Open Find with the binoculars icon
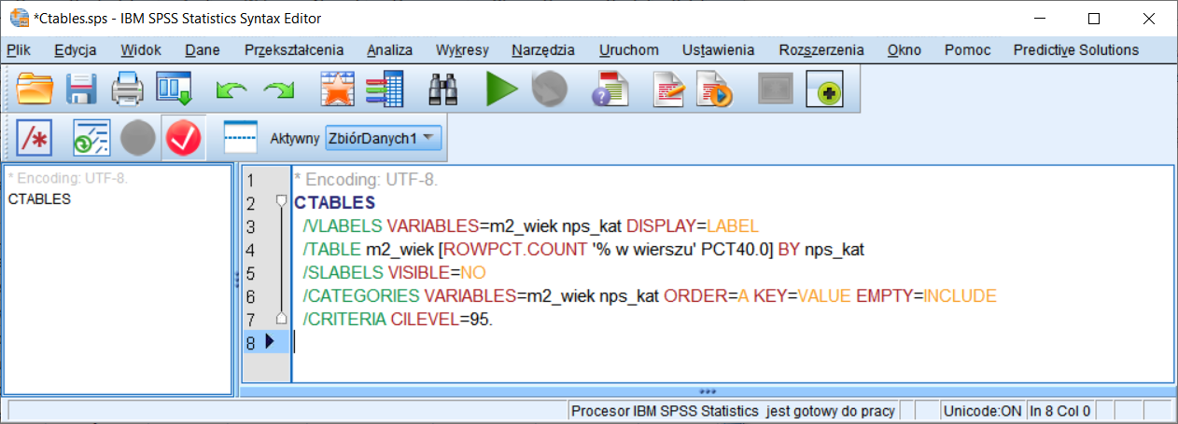The height and width of the screenshot is (424, 1178). click(442, 90)
